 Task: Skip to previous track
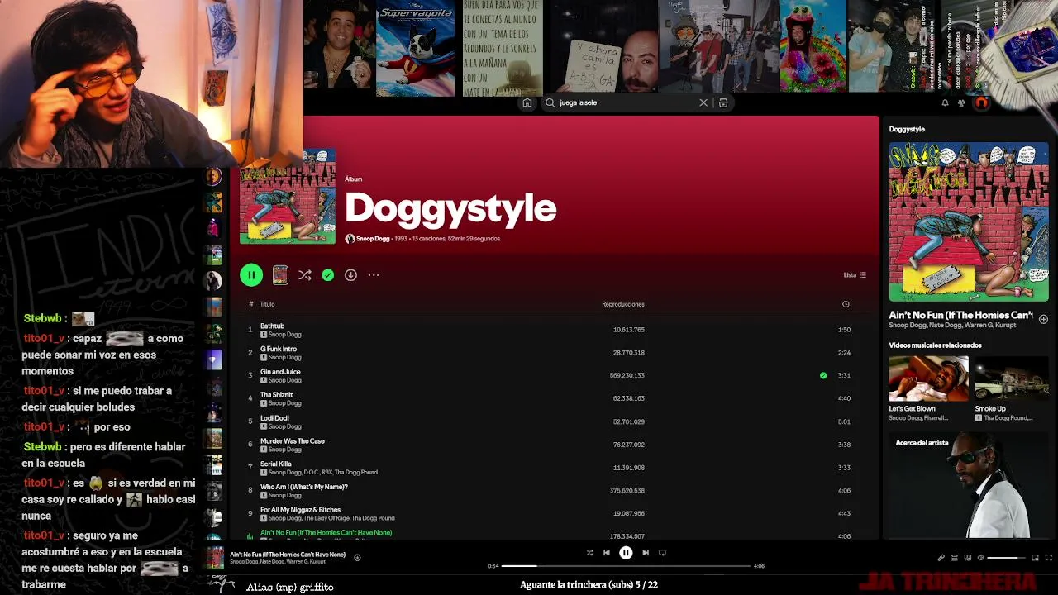[607, 553]
